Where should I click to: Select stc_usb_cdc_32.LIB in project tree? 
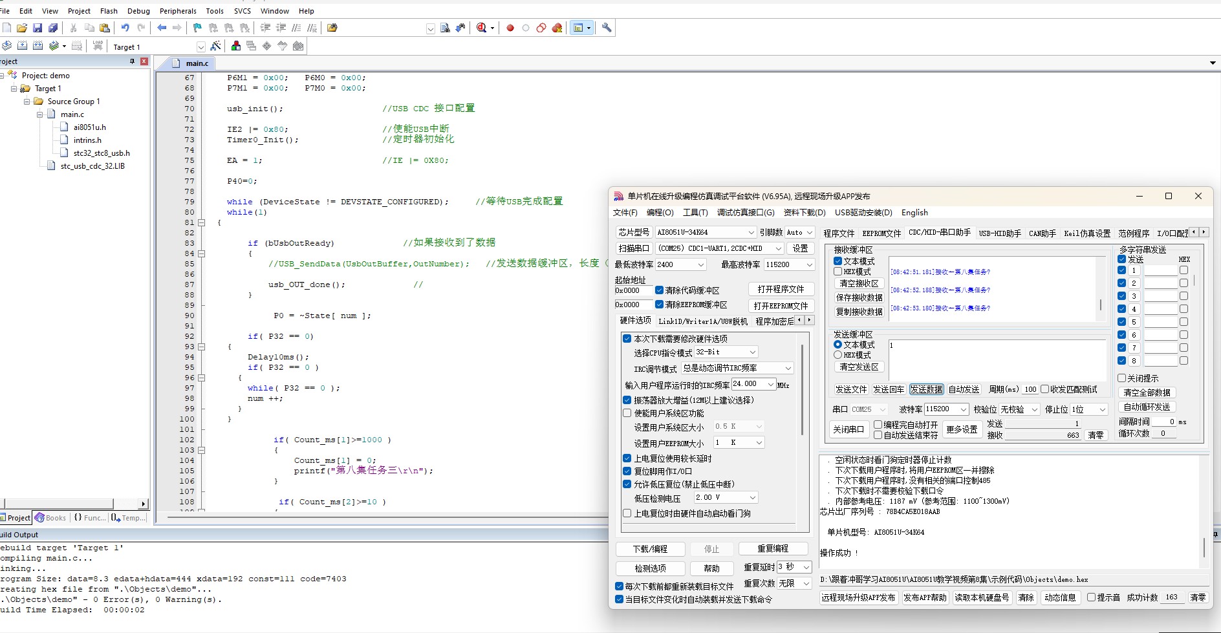click(x=92, y=166)
